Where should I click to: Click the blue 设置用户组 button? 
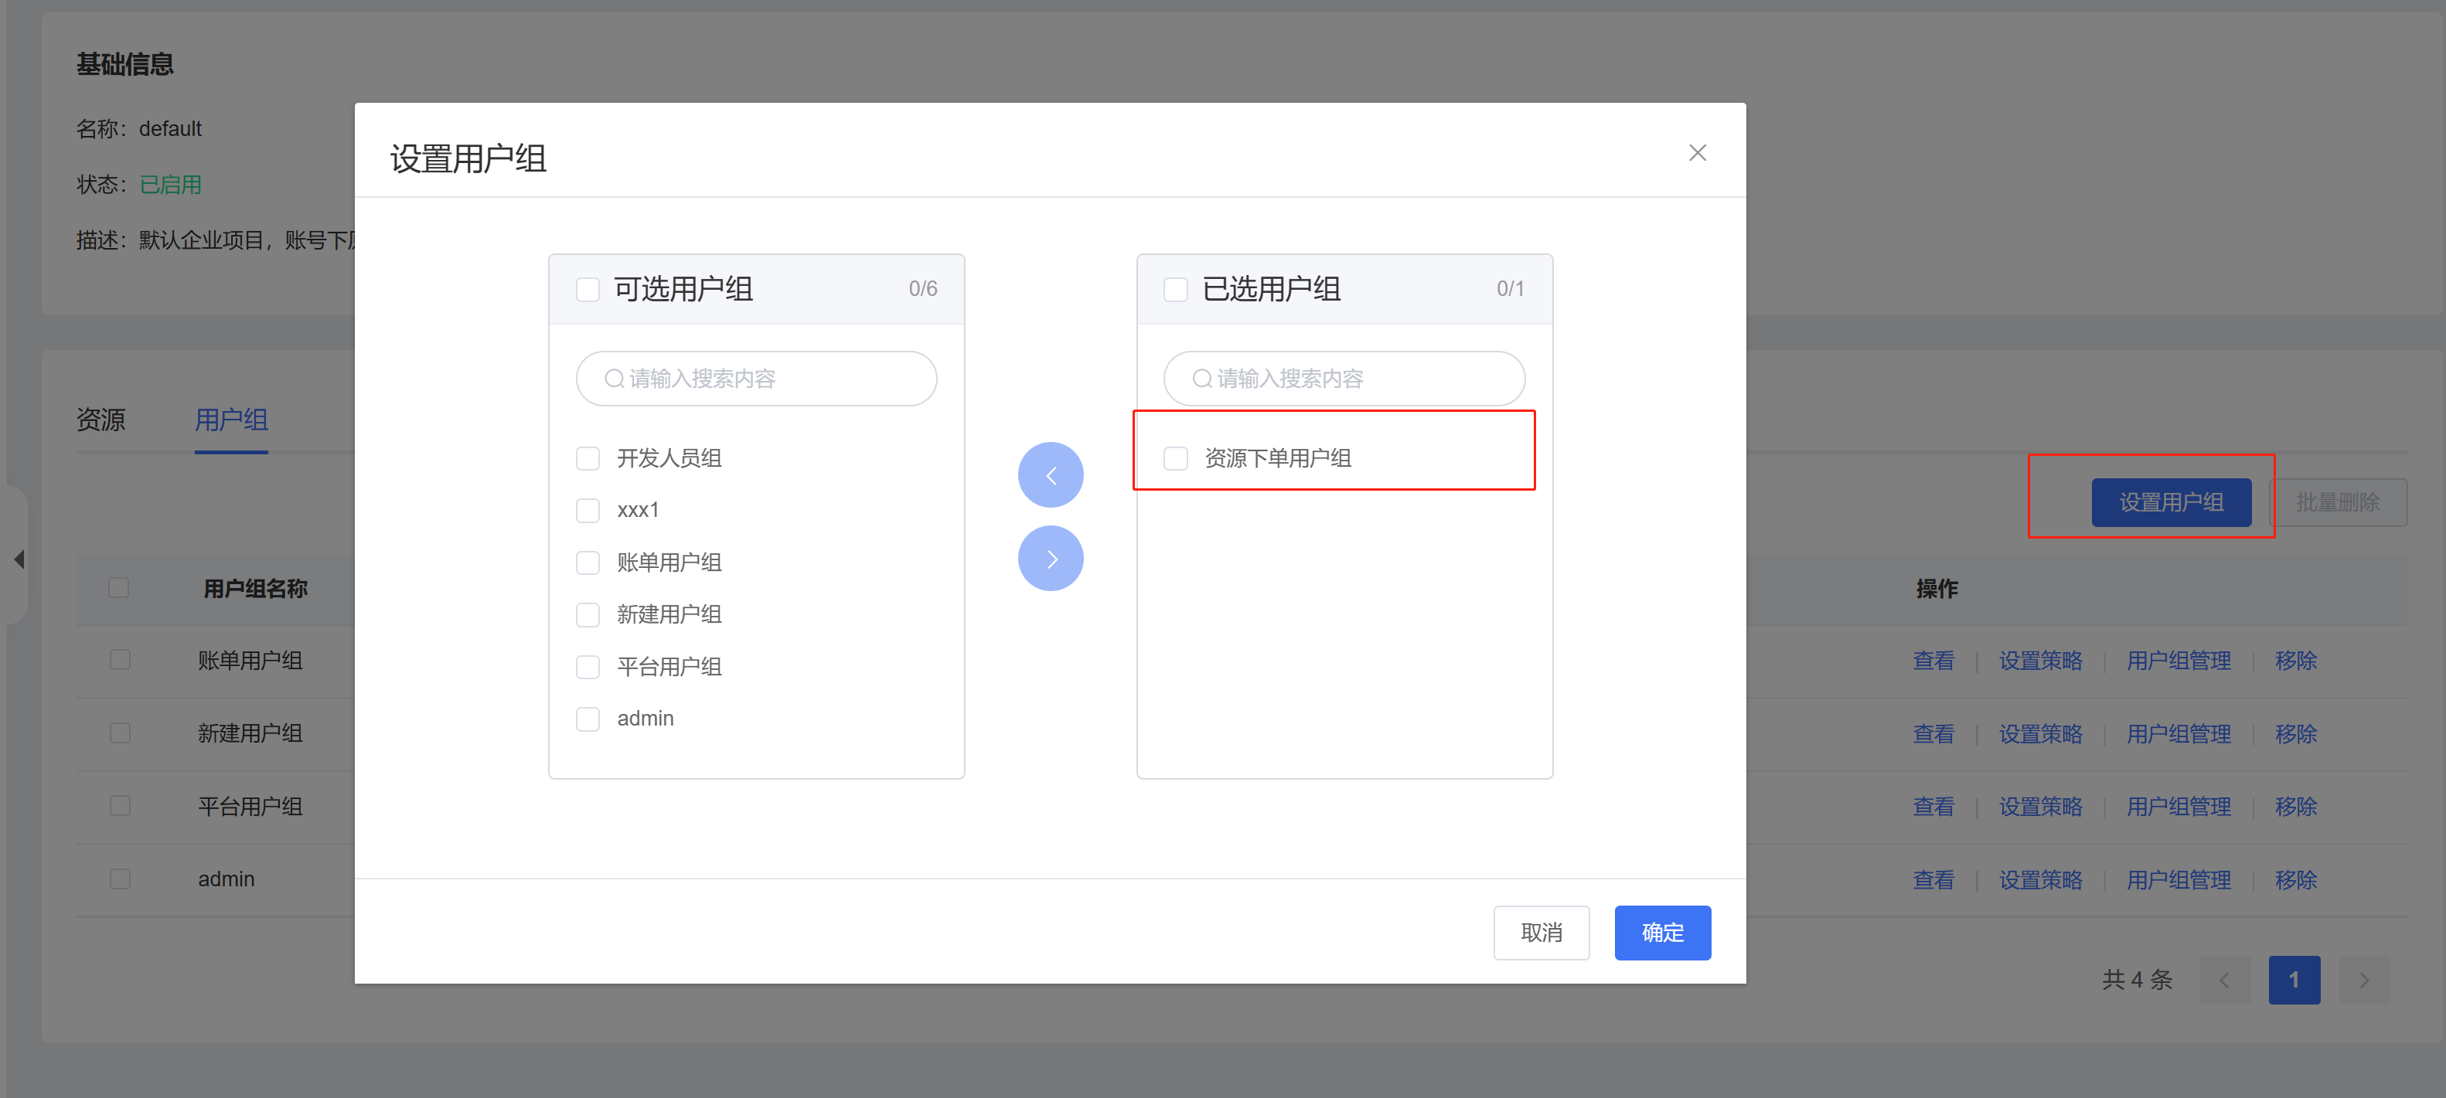point(2171,502)
